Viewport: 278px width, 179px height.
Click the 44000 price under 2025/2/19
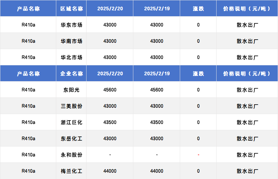[157, 171]
